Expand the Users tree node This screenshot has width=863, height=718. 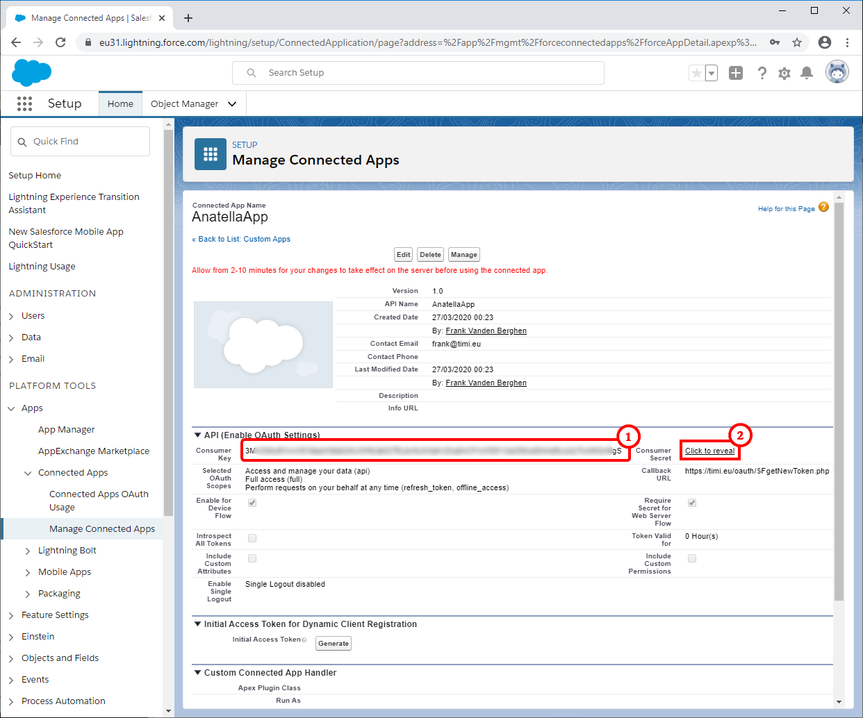coord(11,316)
